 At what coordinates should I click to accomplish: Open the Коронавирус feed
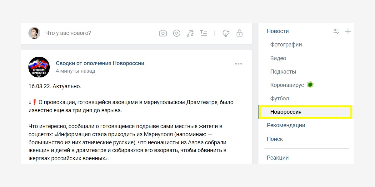pos(287,85)
